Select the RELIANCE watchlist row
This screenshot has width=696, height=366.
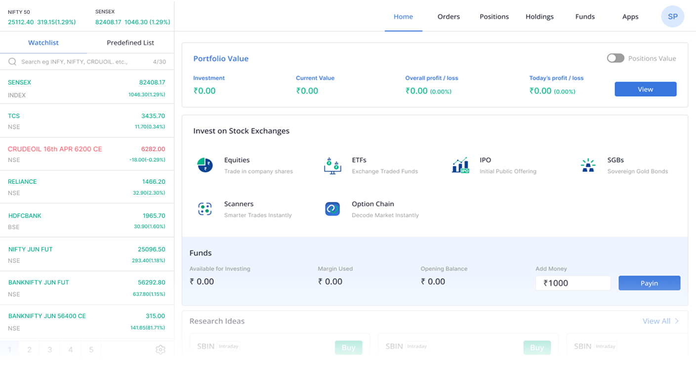87,187
